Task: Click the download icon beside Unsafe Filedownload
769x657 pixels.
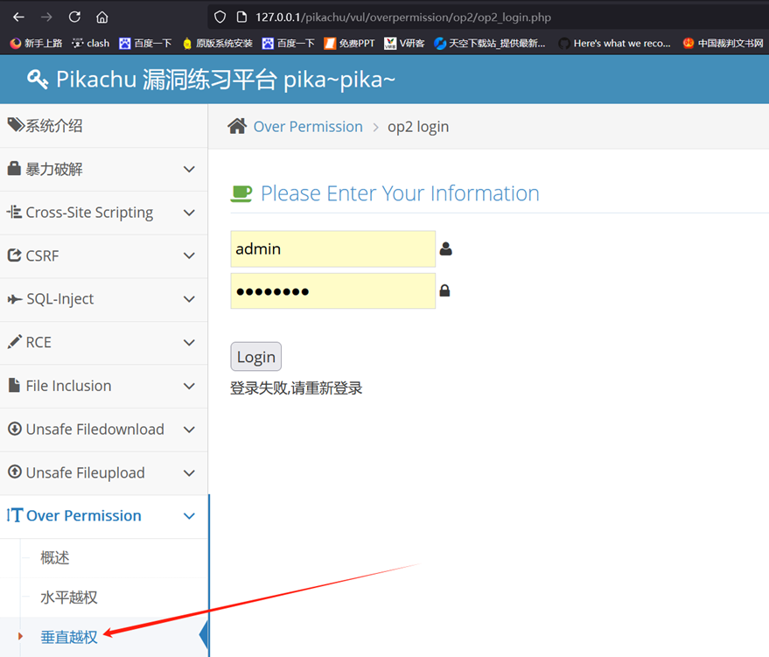Action: click(x=15, y=429)
